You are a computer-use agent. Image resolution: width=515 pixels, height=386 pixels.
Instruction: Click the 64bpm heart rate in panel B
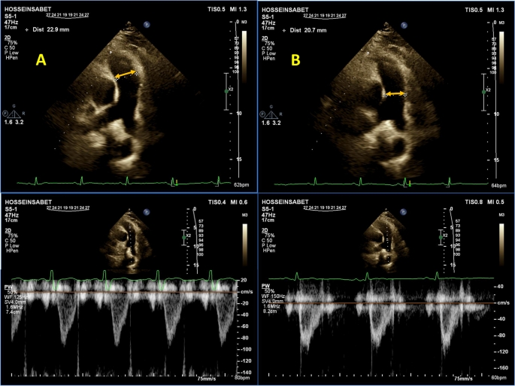coord(499,186)
